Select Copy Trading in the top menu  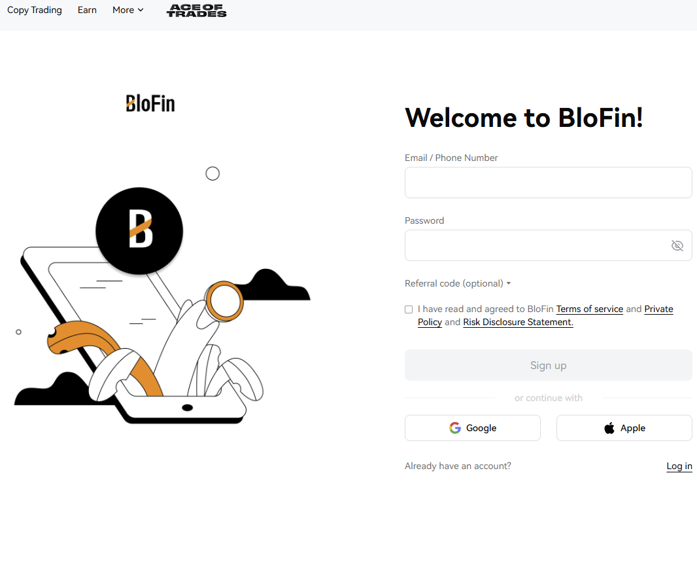point(34,10)
